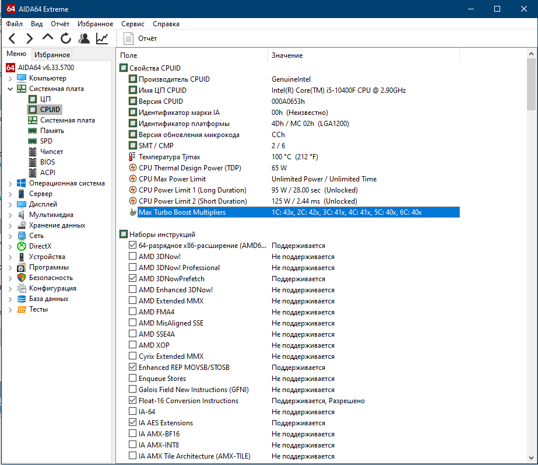Expand the Тесты tree node
This screenshot has height=465, width=538.
[x=10, y=310]
